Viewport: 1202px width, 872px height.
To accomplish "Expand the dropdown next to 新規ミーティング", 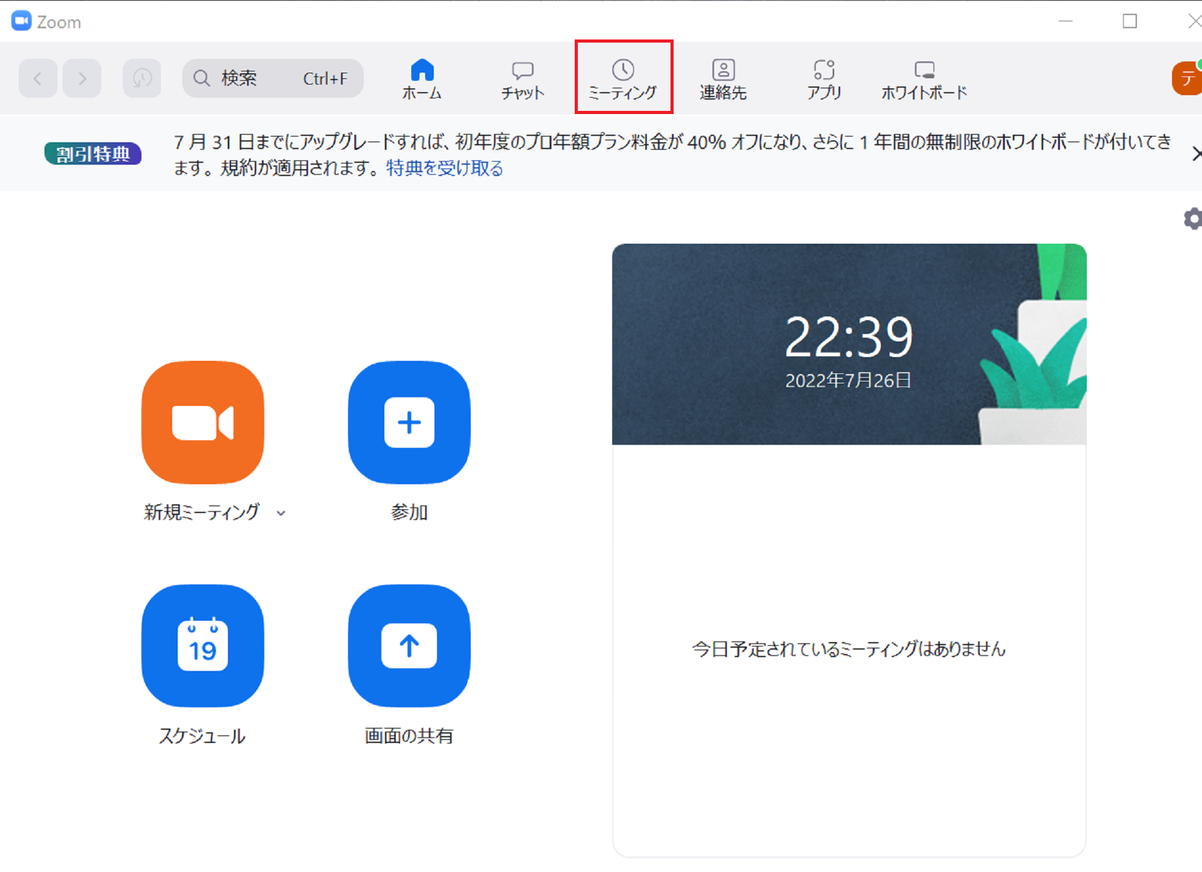I will click(x=281, y=513).
